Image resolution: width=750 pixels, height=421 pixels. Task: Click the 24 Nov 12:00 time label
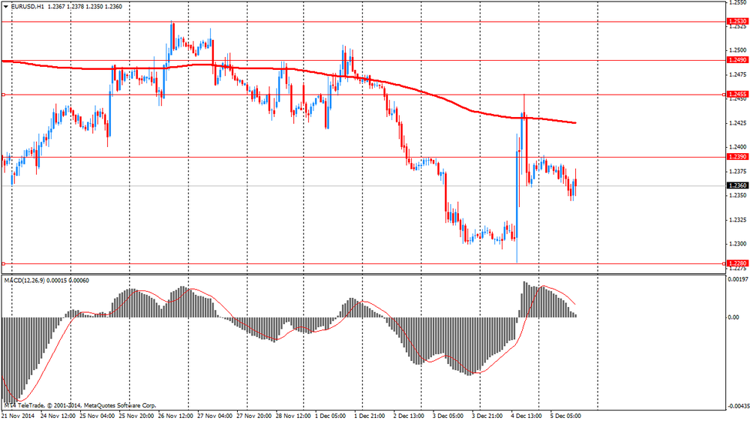coord(58,416)
